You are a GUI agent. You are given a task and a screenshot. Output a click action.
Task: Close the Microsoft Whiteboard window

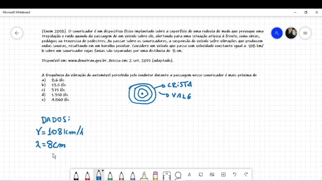click(317, 12)
